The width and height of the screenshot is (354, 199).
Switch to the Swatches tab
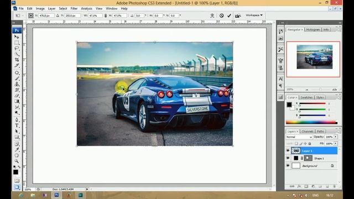click(x=306, y=97)
